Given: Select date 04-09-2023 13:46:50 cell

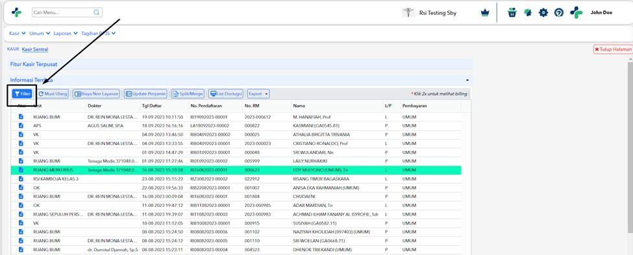Looking at the screenshot, I should pyautogui.click(x=163, y=135).
